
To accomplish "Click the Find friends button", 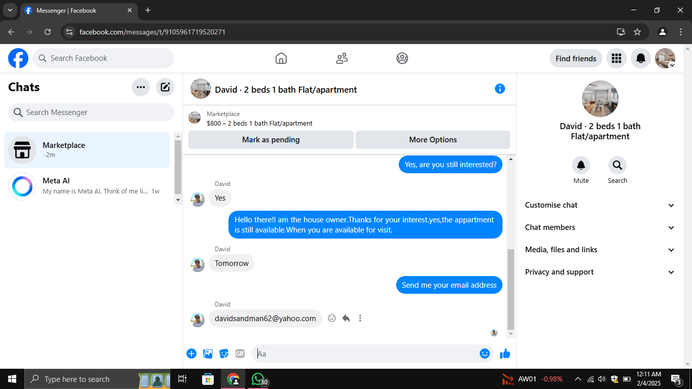I will click(576, 58).
